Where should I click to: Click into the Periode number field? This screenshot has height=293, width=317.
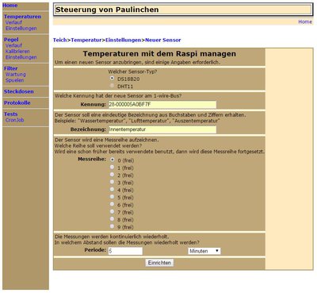pos(125,251)
